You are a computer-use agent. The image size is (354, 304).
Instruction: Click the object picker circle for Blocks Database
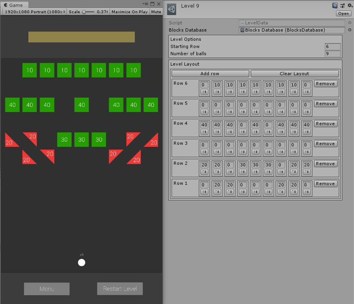pos(349,30)
